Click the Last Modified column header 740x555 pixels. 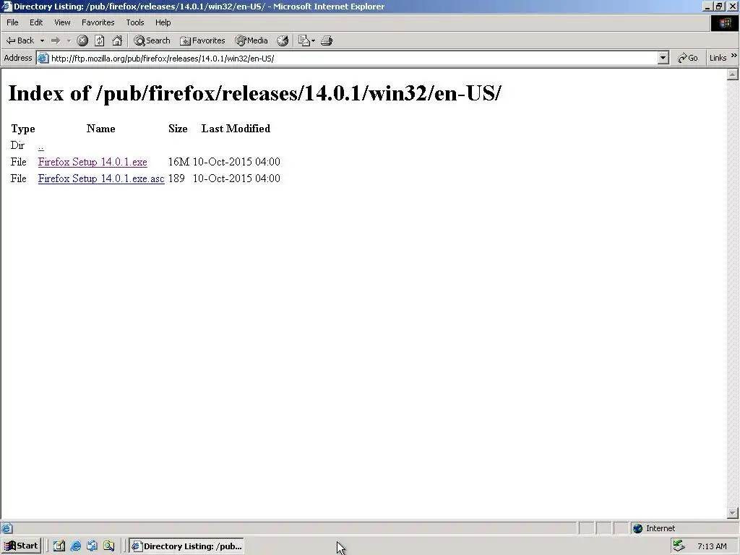tap(236, 129)
